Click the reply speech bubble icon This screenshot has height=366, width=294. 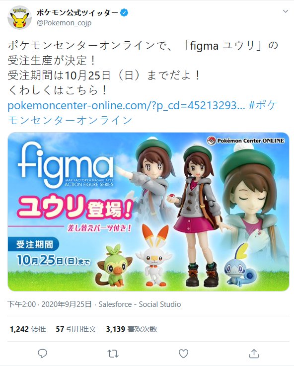[x=43, y=354]
